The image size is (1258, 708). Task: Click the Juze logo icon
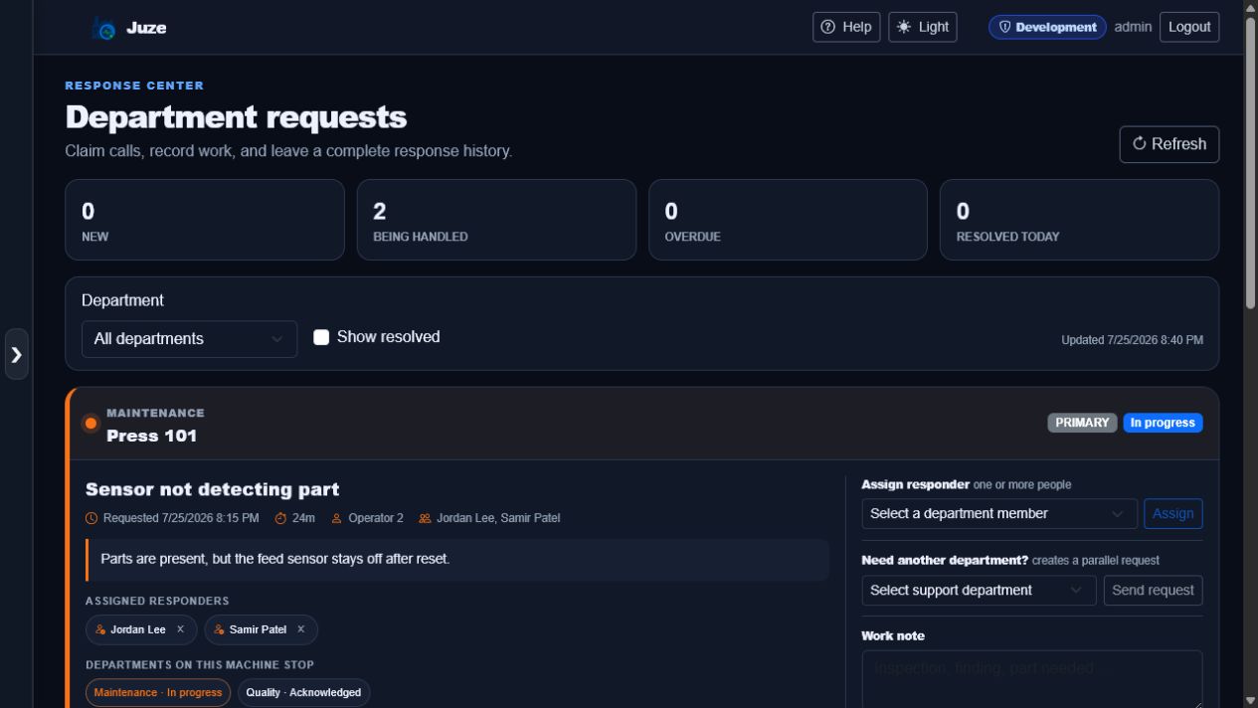(103, 28)
